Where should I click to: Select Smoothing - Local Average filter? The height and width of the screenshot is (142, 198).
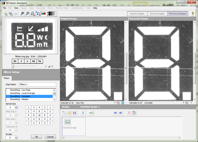29,93
